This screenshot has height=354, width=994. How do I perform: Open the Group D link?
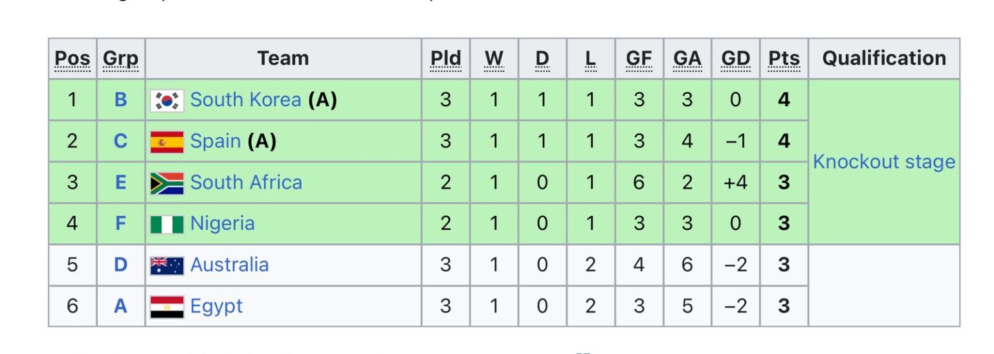[x=121, y=265]
